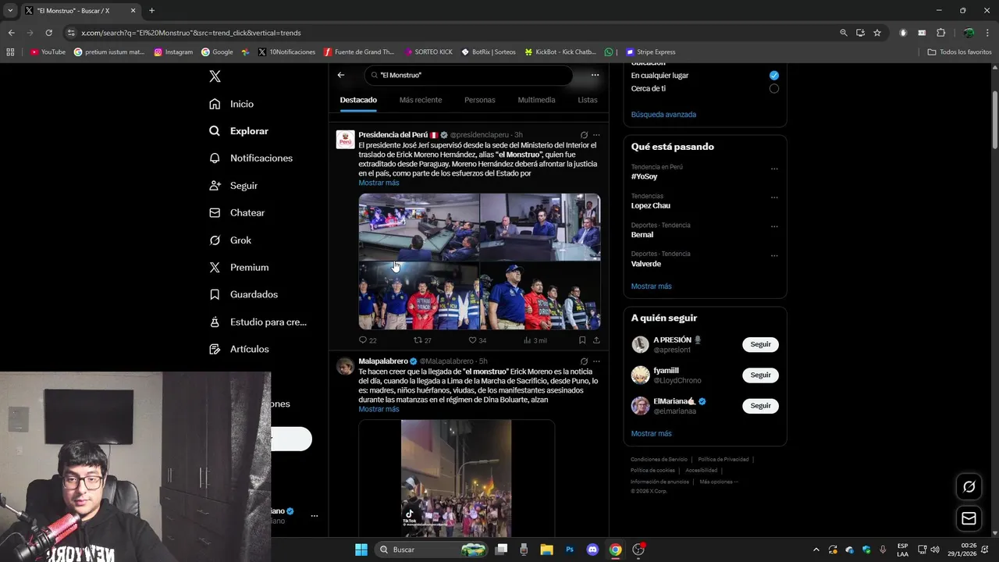
Task: Follow ElMariana account
Action: point(760,406)
